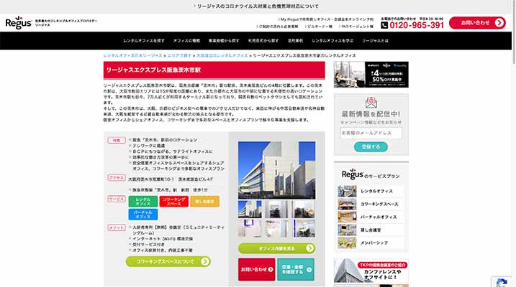This screenshot has height=287, width=516.
Task: Click the arrow icon on header お問い合わせ button
Action: pos(499,23)
